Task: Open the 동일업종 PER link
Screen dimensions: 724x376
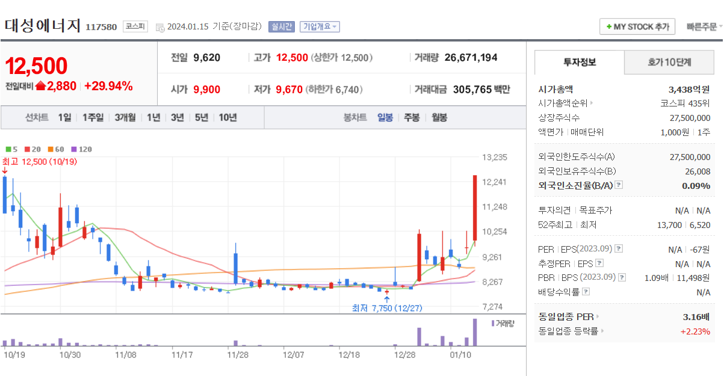Action: 569,316
